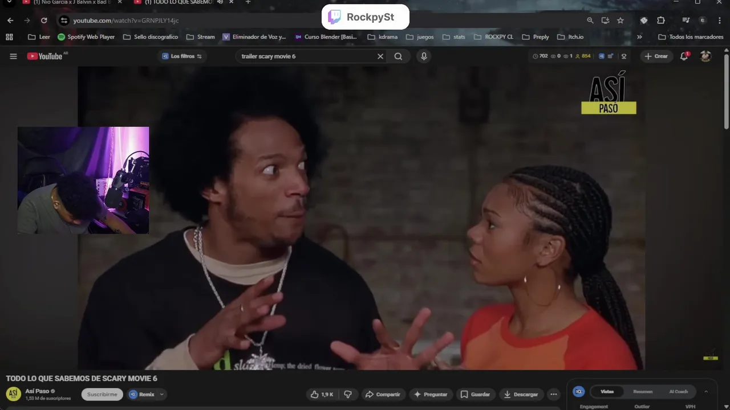The image size is (730, 410).
Task: Go back in browser history
Action: 10,20
